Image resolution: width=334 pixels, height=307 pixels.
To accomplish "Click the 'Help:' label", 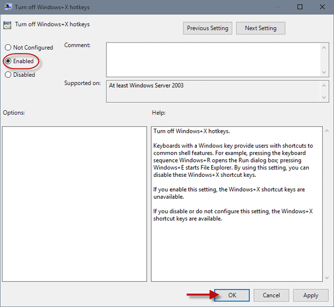I will pos(159,113).
